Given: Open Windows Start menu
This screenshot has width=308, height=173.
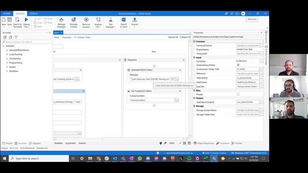Looking at the screenshot, I should point(4,158).
